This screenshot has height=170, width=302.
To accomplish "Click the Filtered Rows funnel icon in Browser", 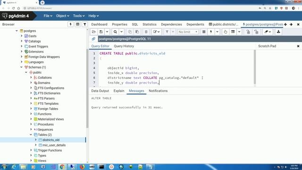I will 85,24.
